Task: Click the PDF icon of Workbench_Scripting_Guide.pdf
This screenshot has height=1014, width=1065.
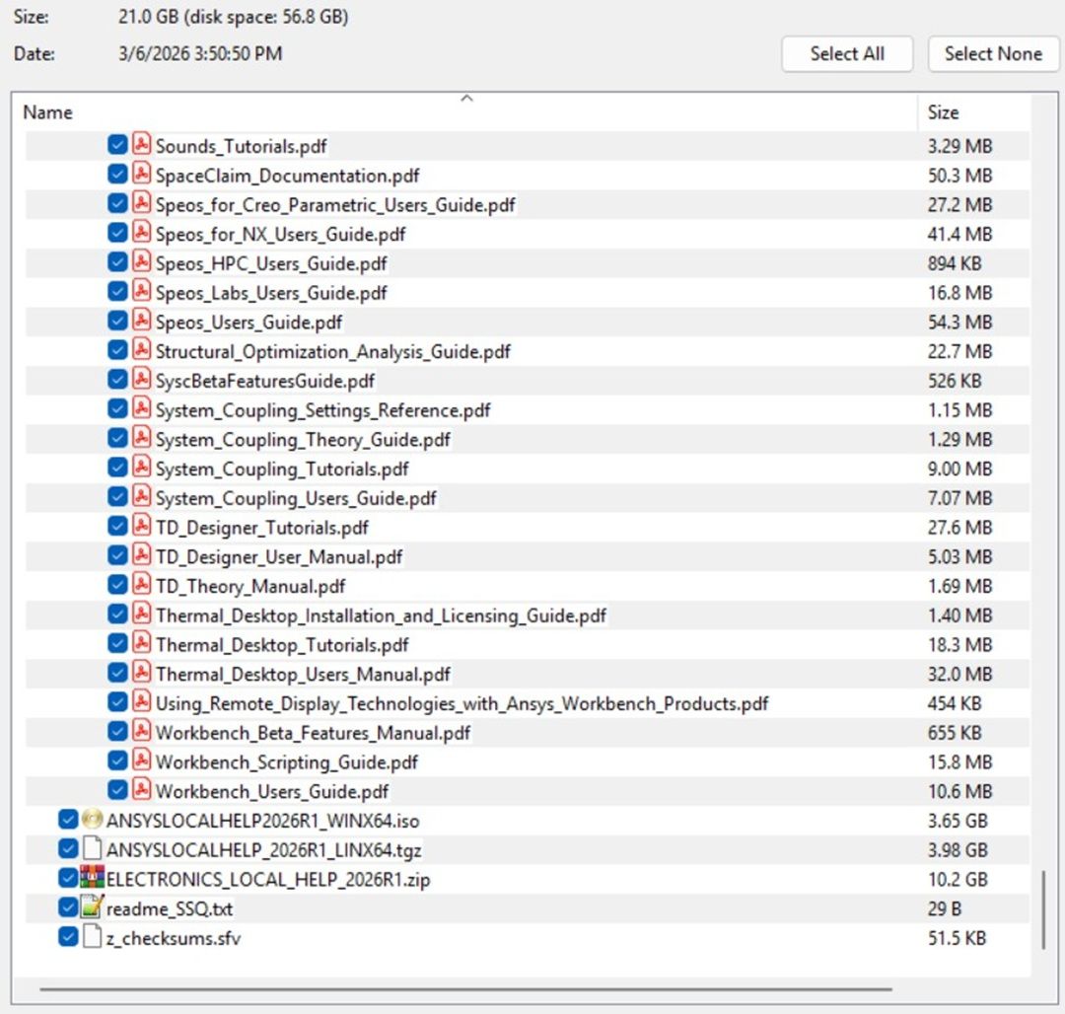Action: 141,760
